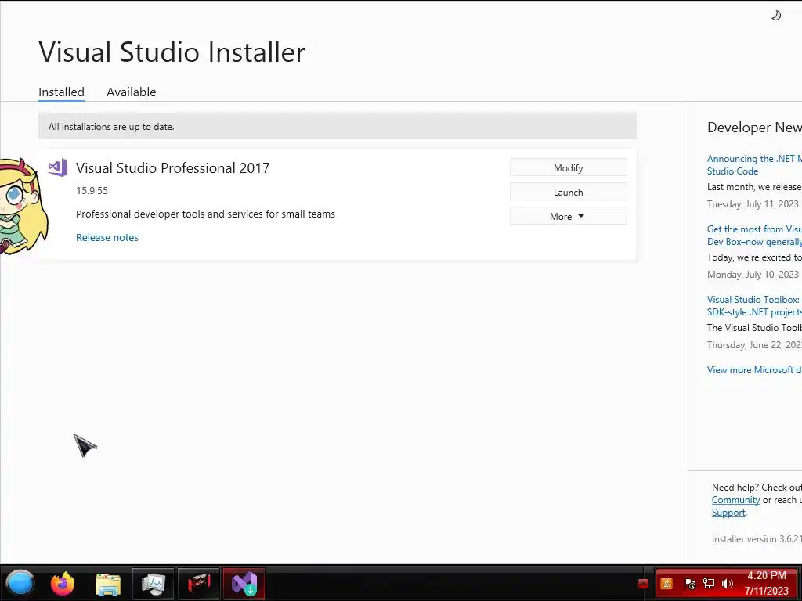Show hidden tray icons arrow
The height and width of the screenshot is (601, 802).
click(x=644, y=584)
